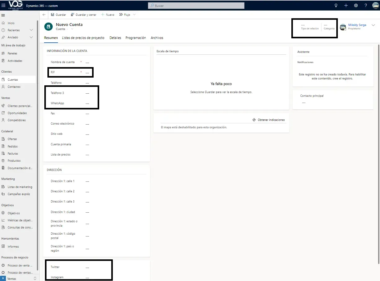The image size is (380, 281).
Task: Click the Buscar search box
Action: point(196,6)
